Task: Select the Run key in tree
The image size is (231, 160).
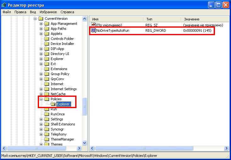Action: [54, 109]
